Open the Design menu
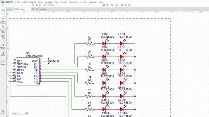Viewport: 209px width, 117px height. [56, 2]
